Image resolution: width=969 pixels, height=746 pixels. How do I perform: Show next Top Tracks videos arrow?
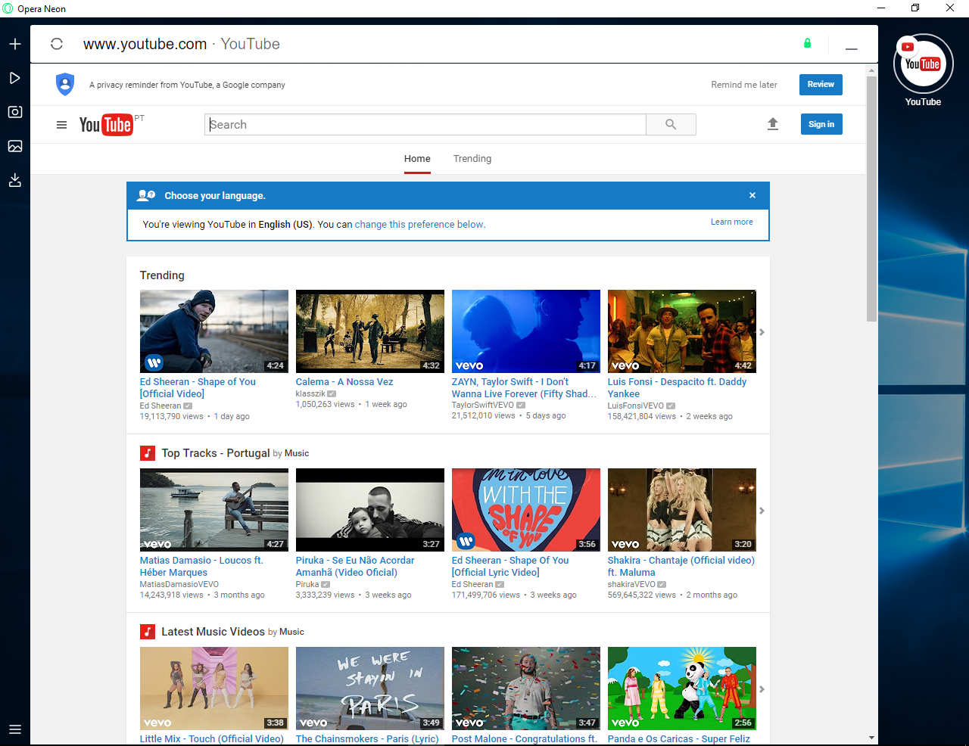[x=762, y=511]
